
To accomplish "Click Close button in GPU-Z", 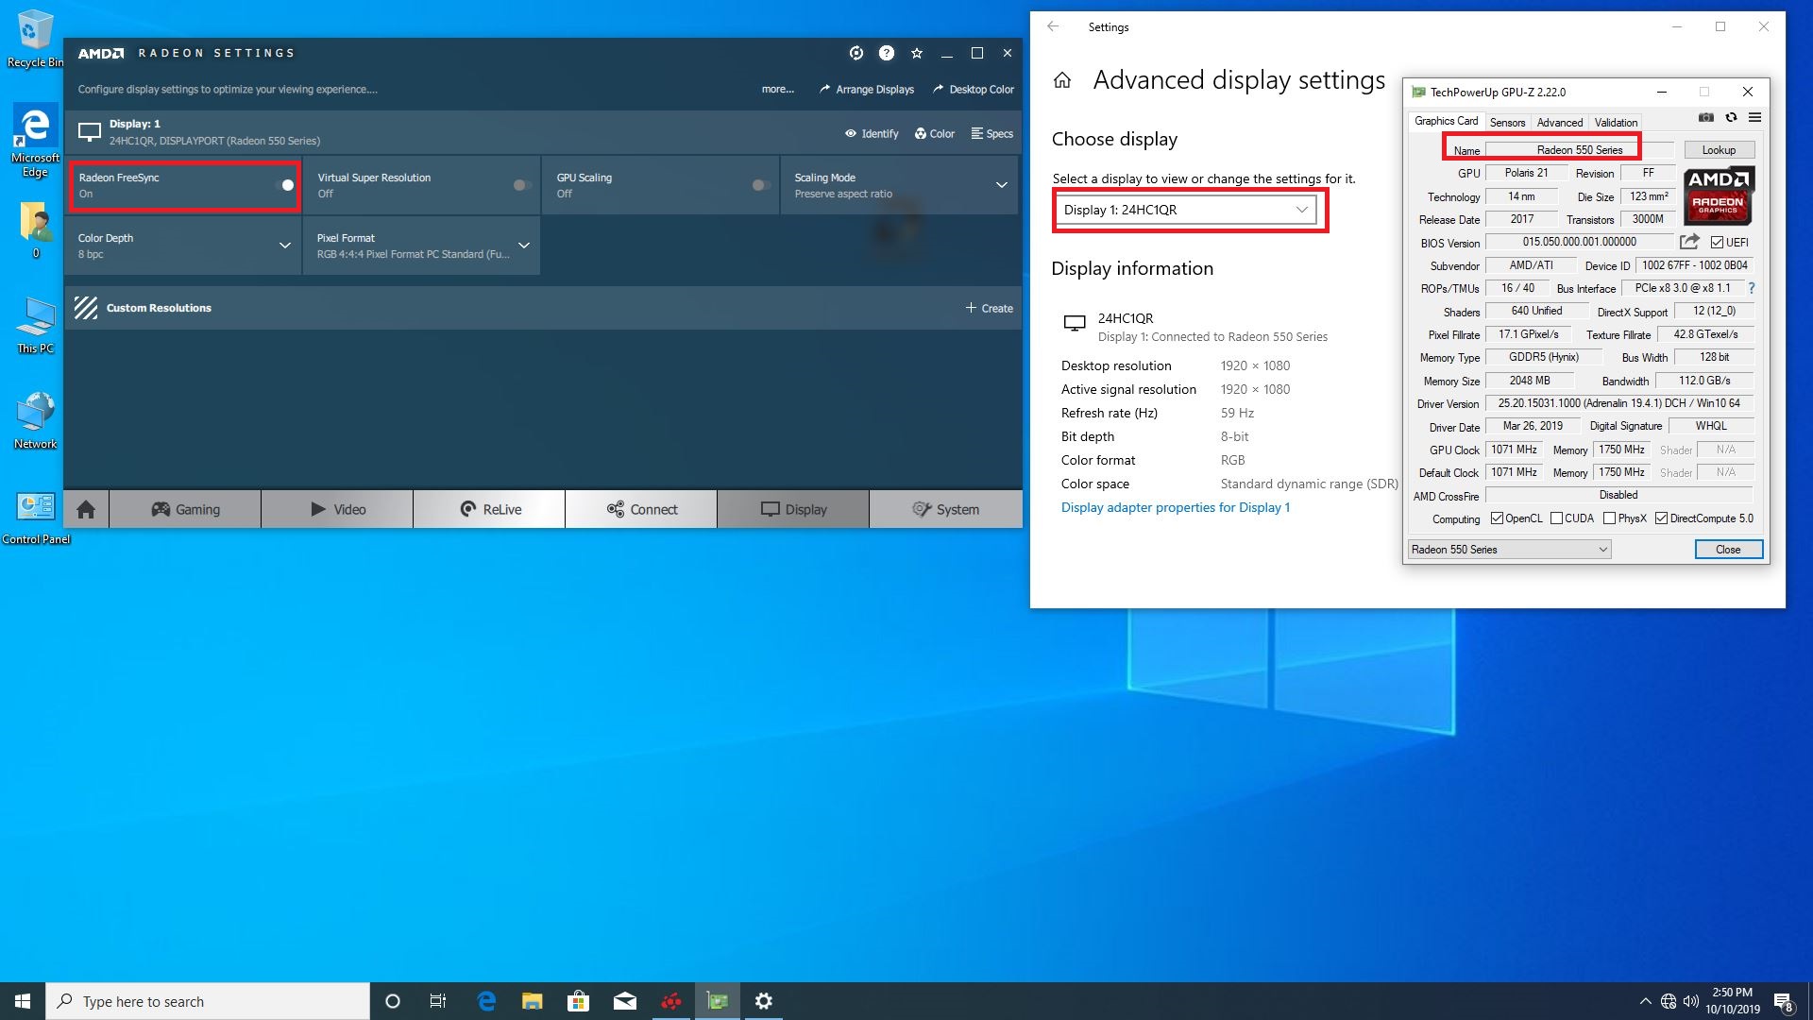I will point(1728,550).
